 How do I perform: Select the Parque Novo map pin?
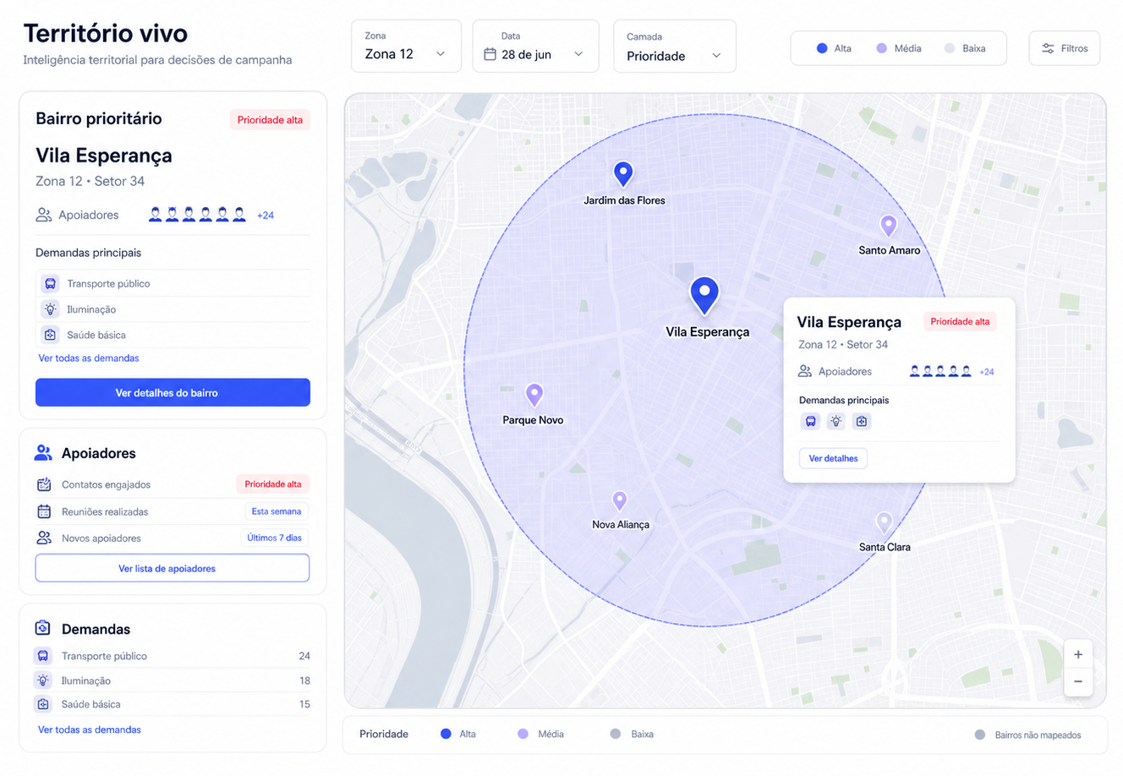tap(534, 395)
